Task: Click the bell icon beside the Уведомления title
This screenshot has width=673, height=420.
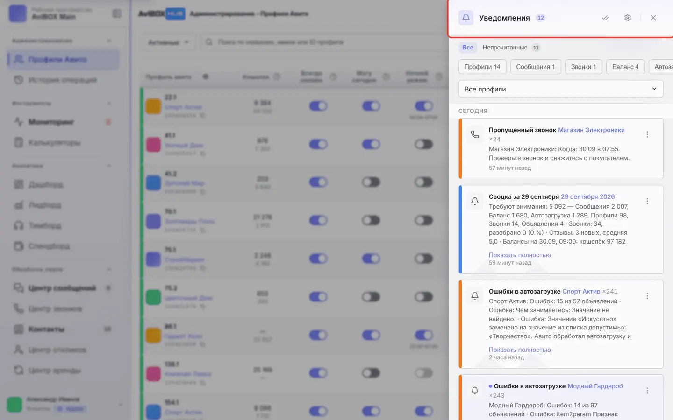Action: click(466, 18)
